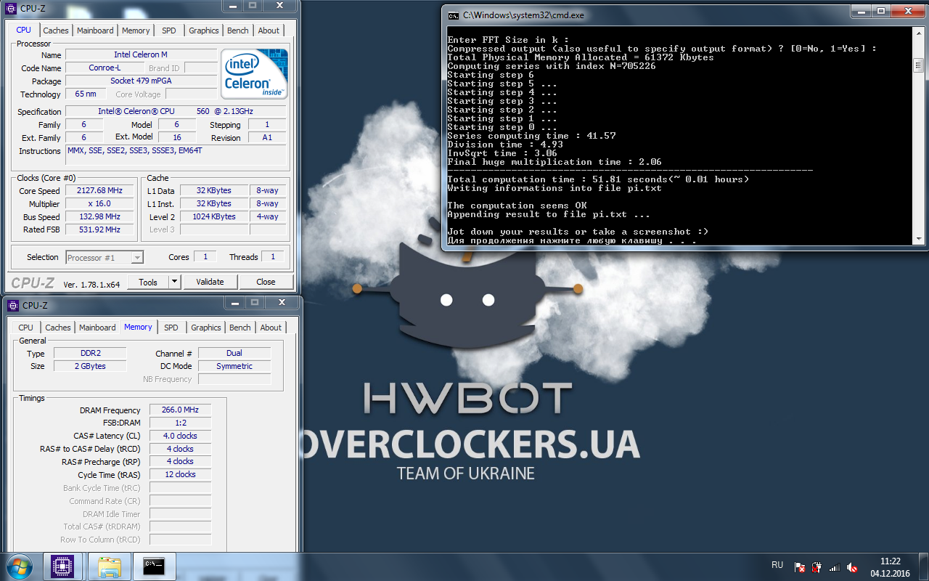Click cmd.exe title bar icon
Viewport: 929px width, 581px height.
453,15
